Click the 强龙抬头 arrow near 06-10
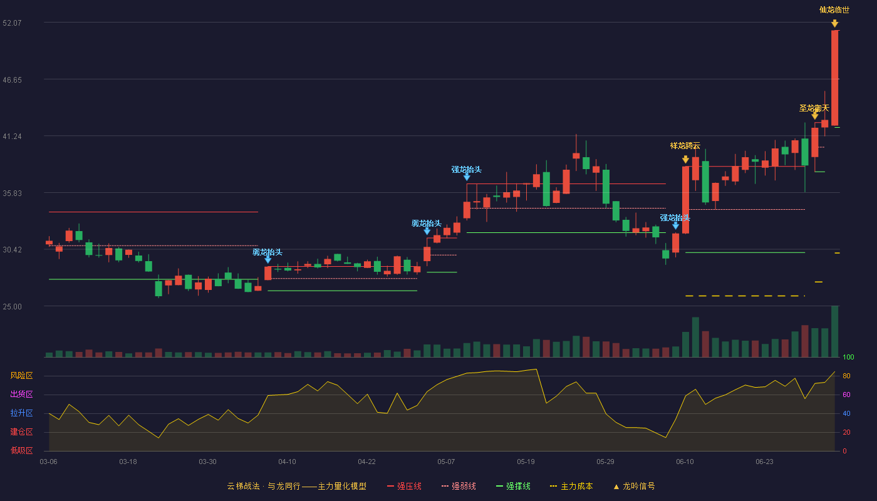Image resolution: width=877 pixels, height=501 pixels. (675, 225)
